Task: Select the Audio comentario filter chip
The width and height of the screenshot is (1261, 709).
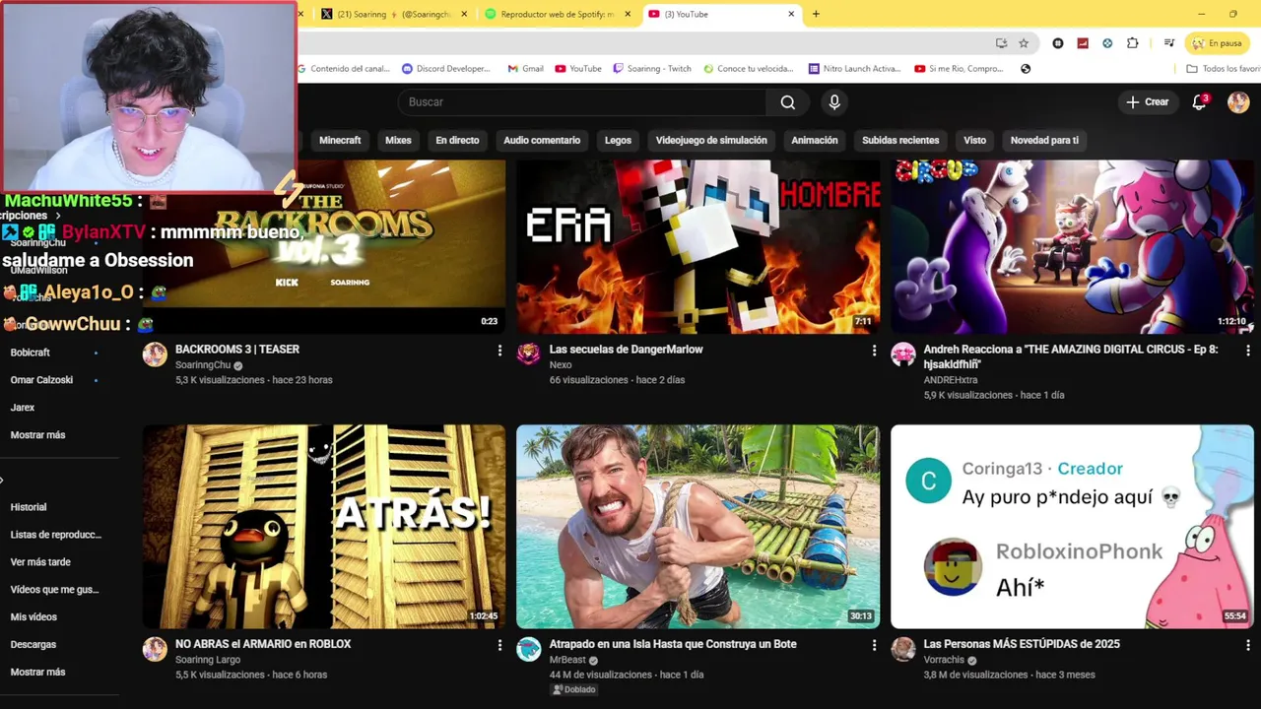Action: [542, 140]
